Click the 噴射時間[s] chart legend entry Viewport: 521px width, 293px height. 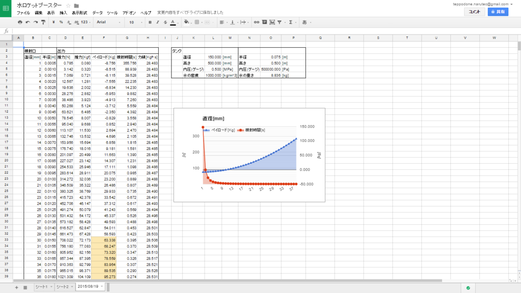click(x=251, y=130)
